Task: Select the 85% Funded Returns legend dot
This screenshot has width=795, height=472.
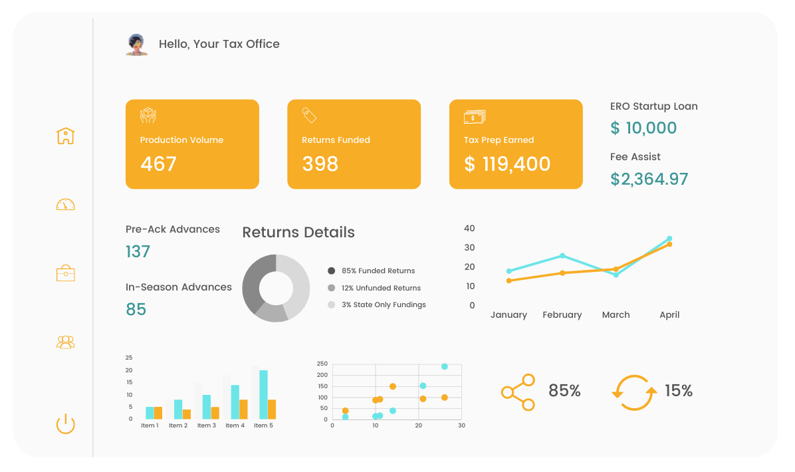Action: pos(331,271)
